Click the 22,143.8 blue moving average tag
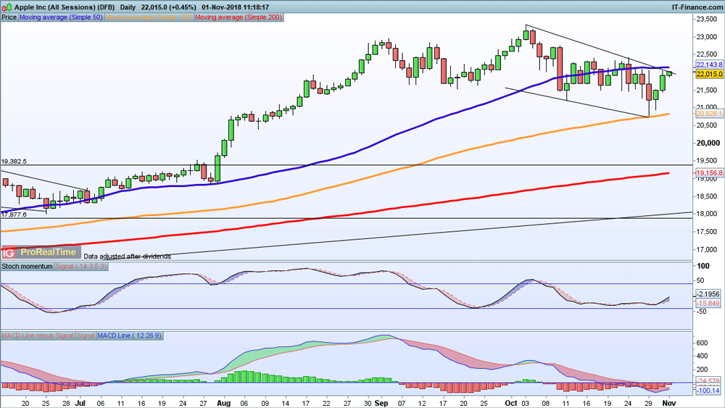The height and width of the screenshot is (408, 725). [x=709, y=64]
